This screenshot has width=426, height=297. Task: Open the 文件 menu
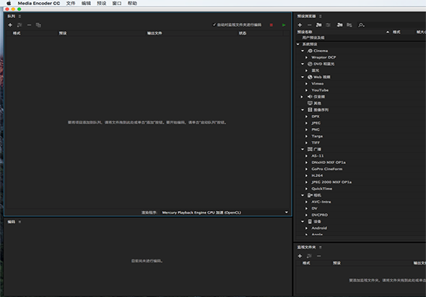coord(71,4)
